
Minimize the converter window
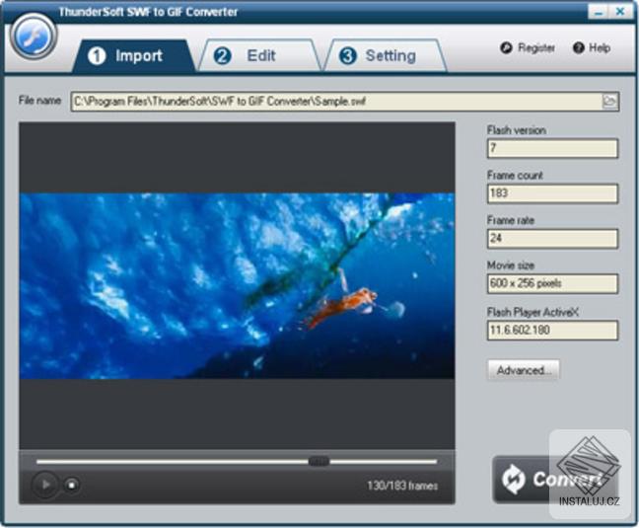(x=599, y=12)
